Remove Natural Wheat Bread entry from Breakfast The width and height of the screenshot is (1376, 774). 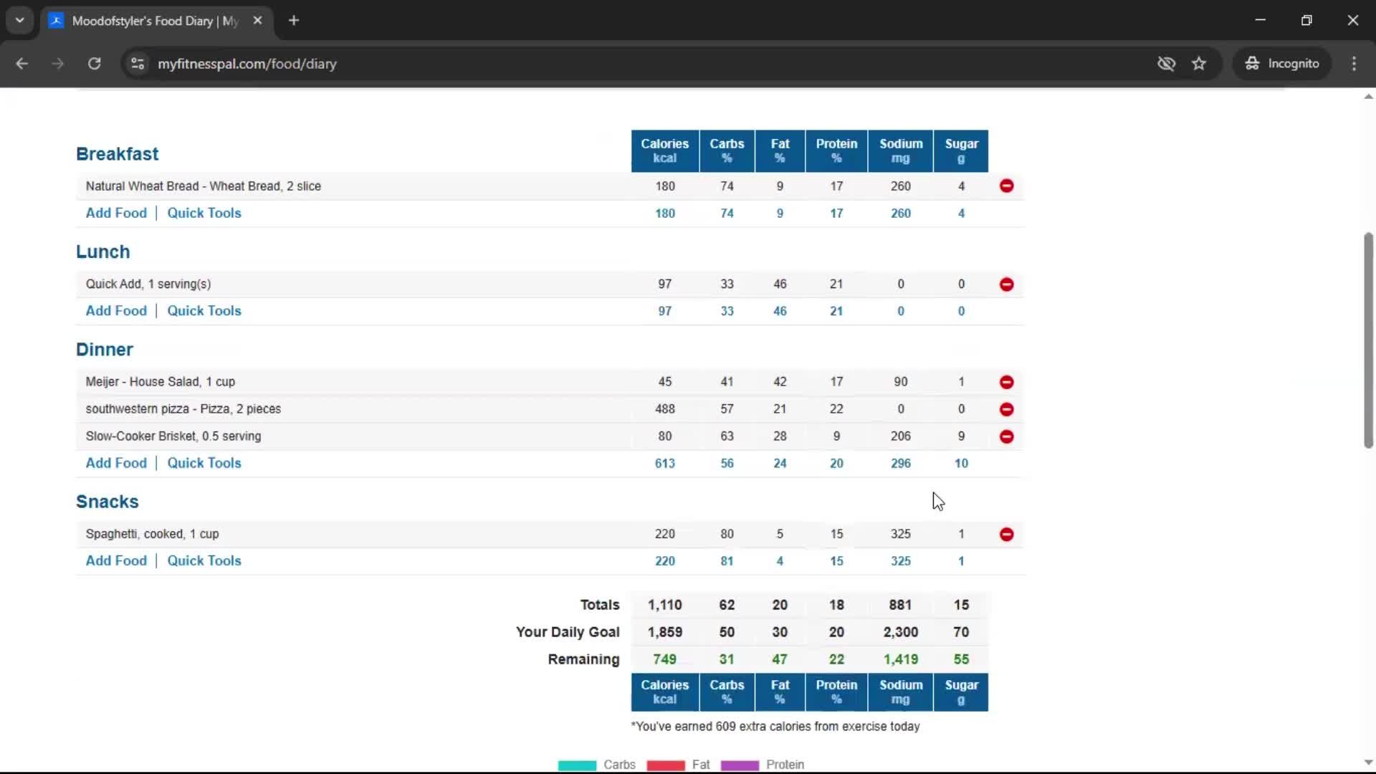pyautogui.click(x=1006, y=186)
